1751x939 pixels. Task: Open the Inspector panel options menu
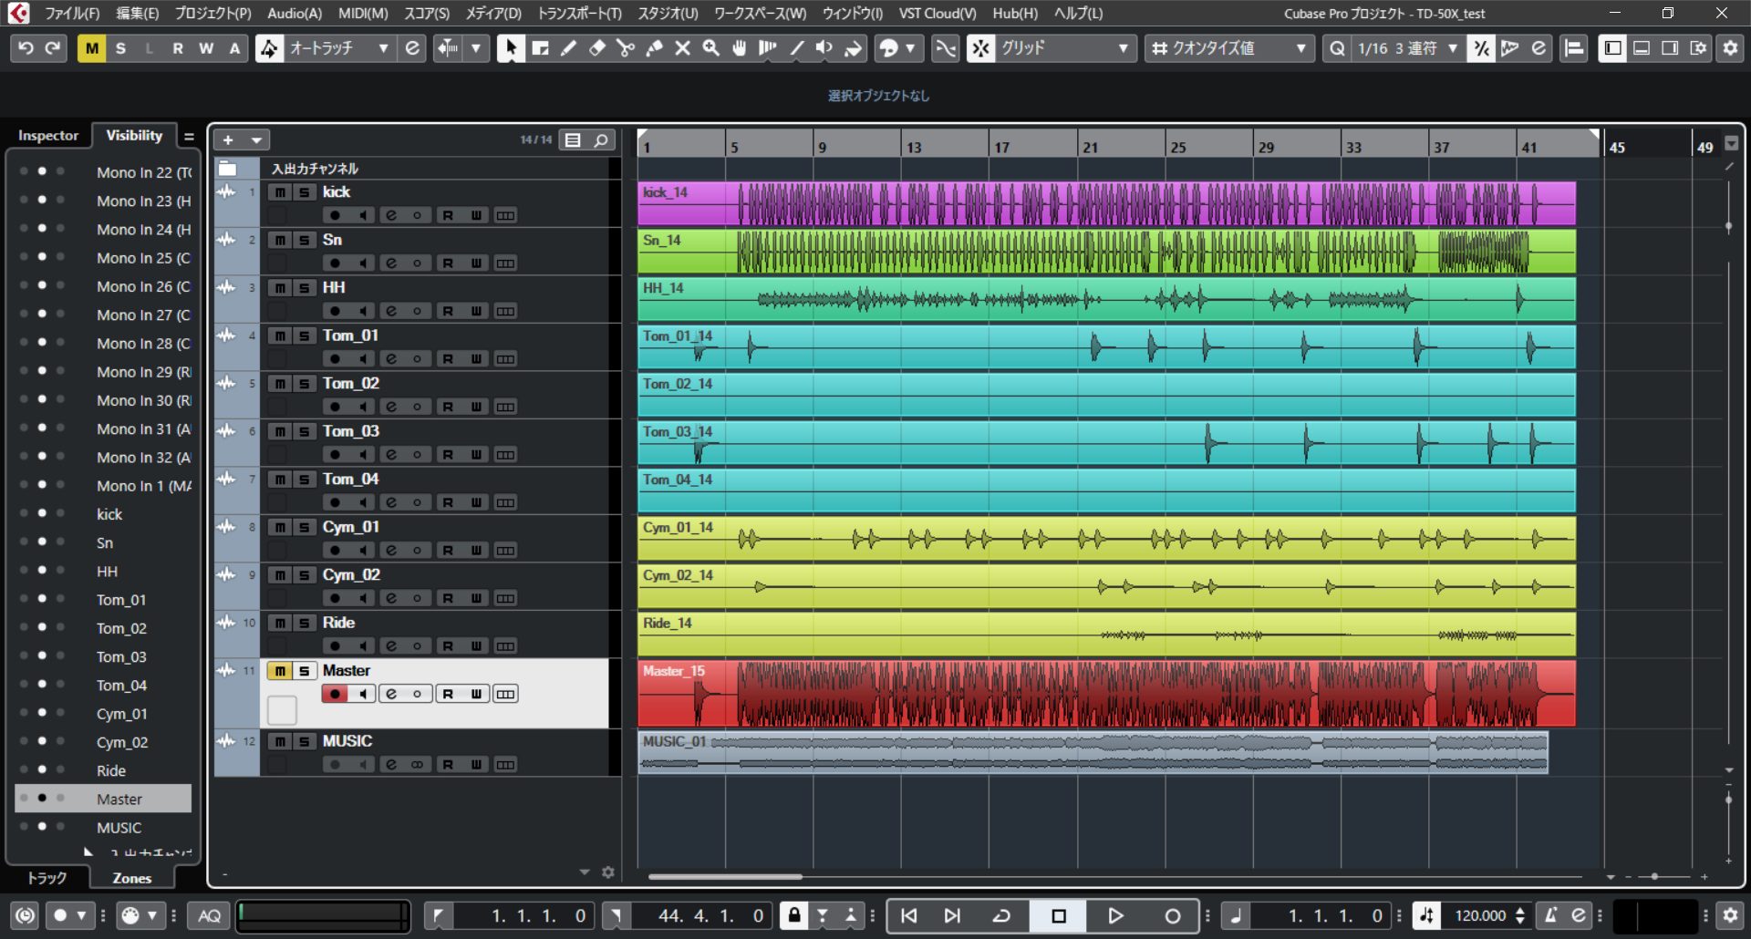coord(189,137)
